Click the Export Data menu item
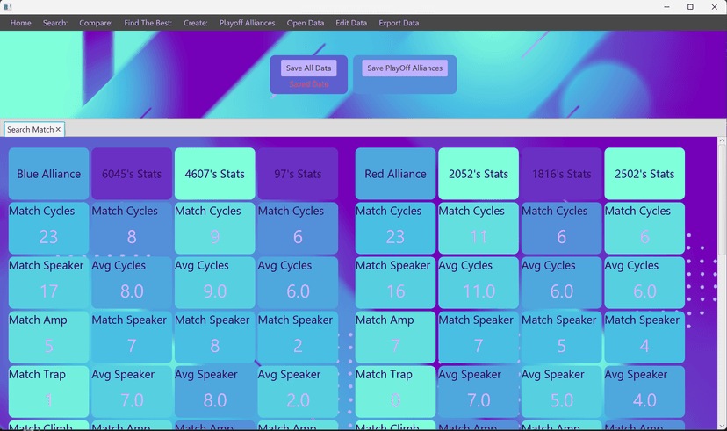 [x=399, y=23]
